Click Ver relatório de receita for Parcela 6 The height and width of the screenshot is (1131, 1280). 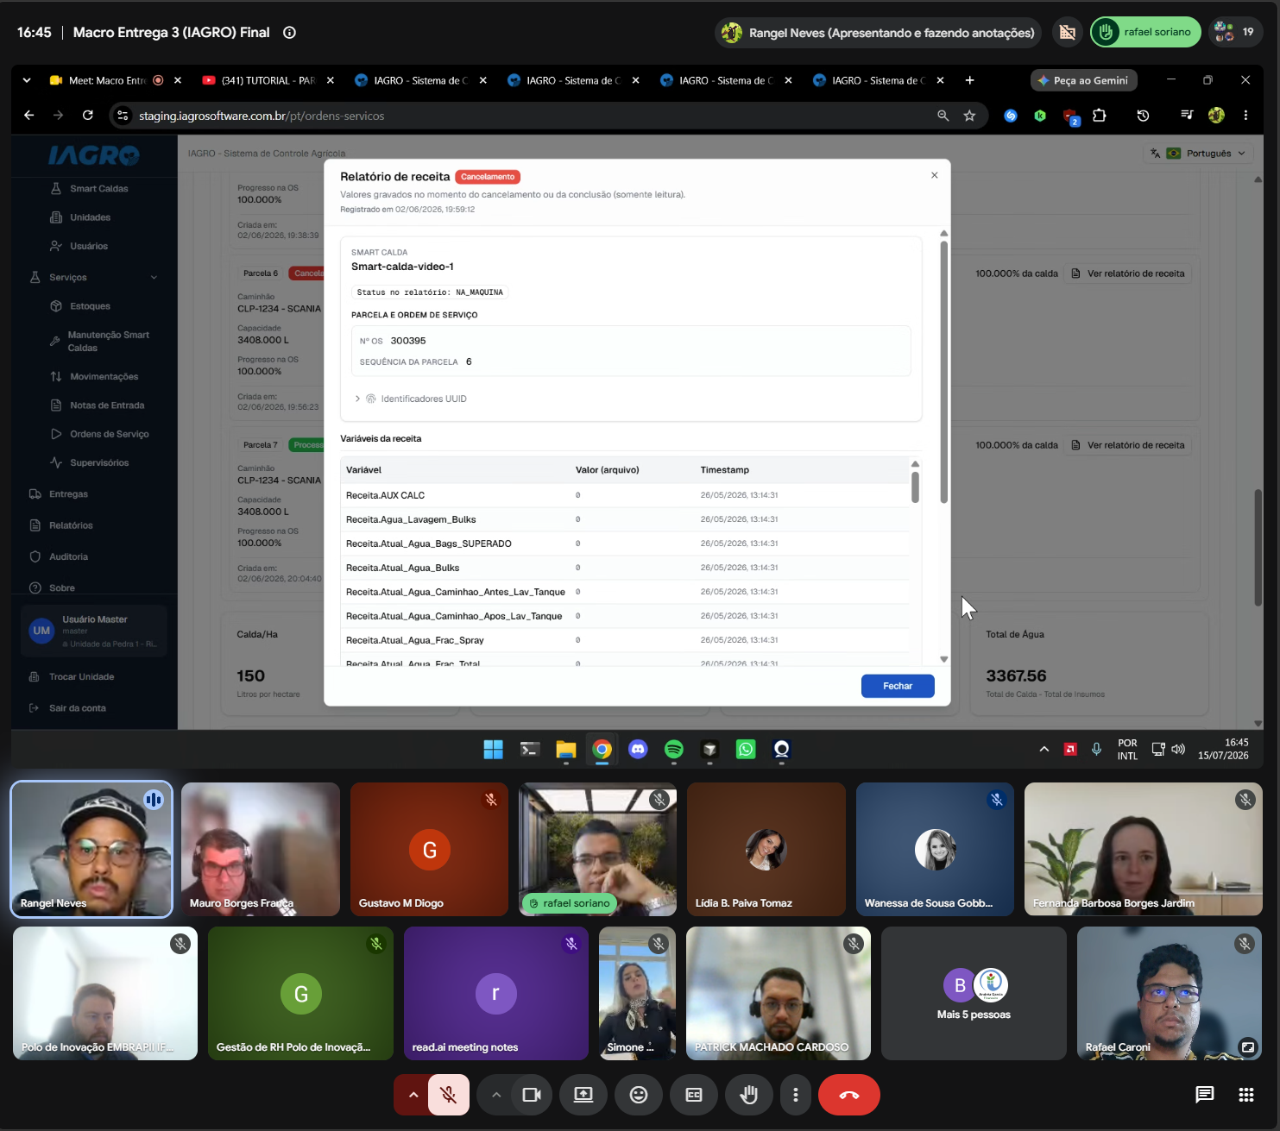point(1128,273)
